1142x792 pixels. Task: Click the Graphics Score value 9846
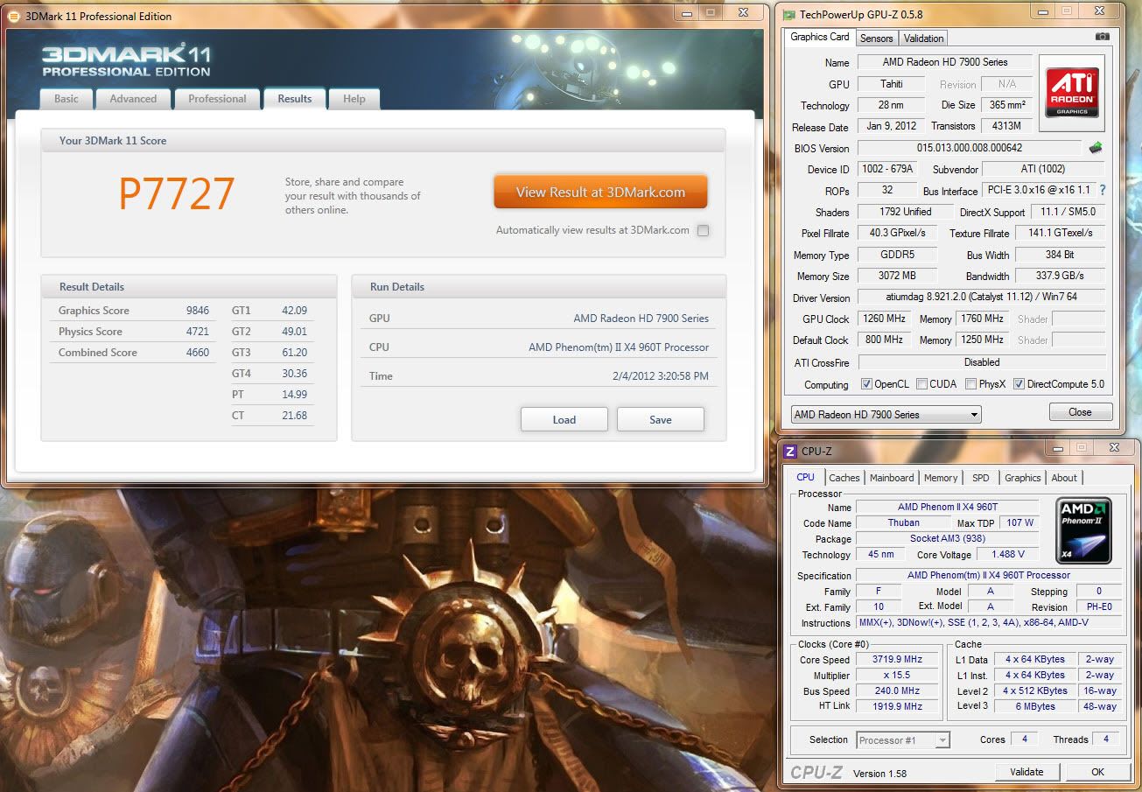click(x=198, y=311)
